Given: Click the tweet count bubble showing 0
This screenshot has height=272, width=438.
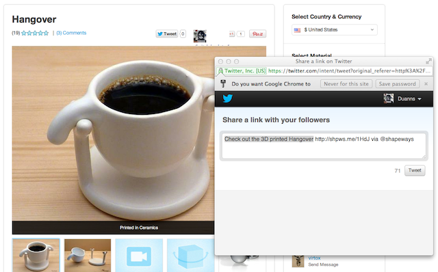Looking at the screenshot, I should click(183, 33).
